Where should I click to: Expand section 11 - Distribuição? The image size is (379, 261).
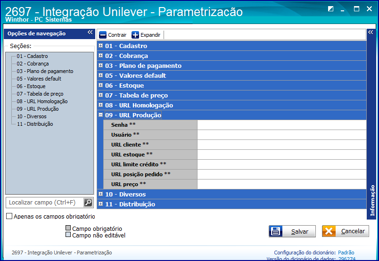(101, 204)
